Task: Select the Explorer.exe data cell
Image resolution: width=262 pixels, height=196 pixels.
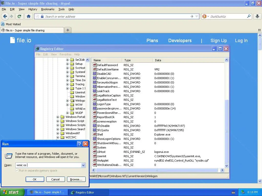Action: (x=162, y=134)
